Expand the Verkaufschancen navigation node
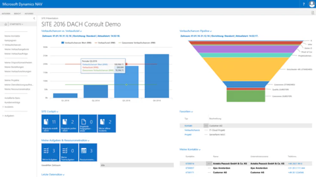The image size is (316, 177). click(3, 45)
